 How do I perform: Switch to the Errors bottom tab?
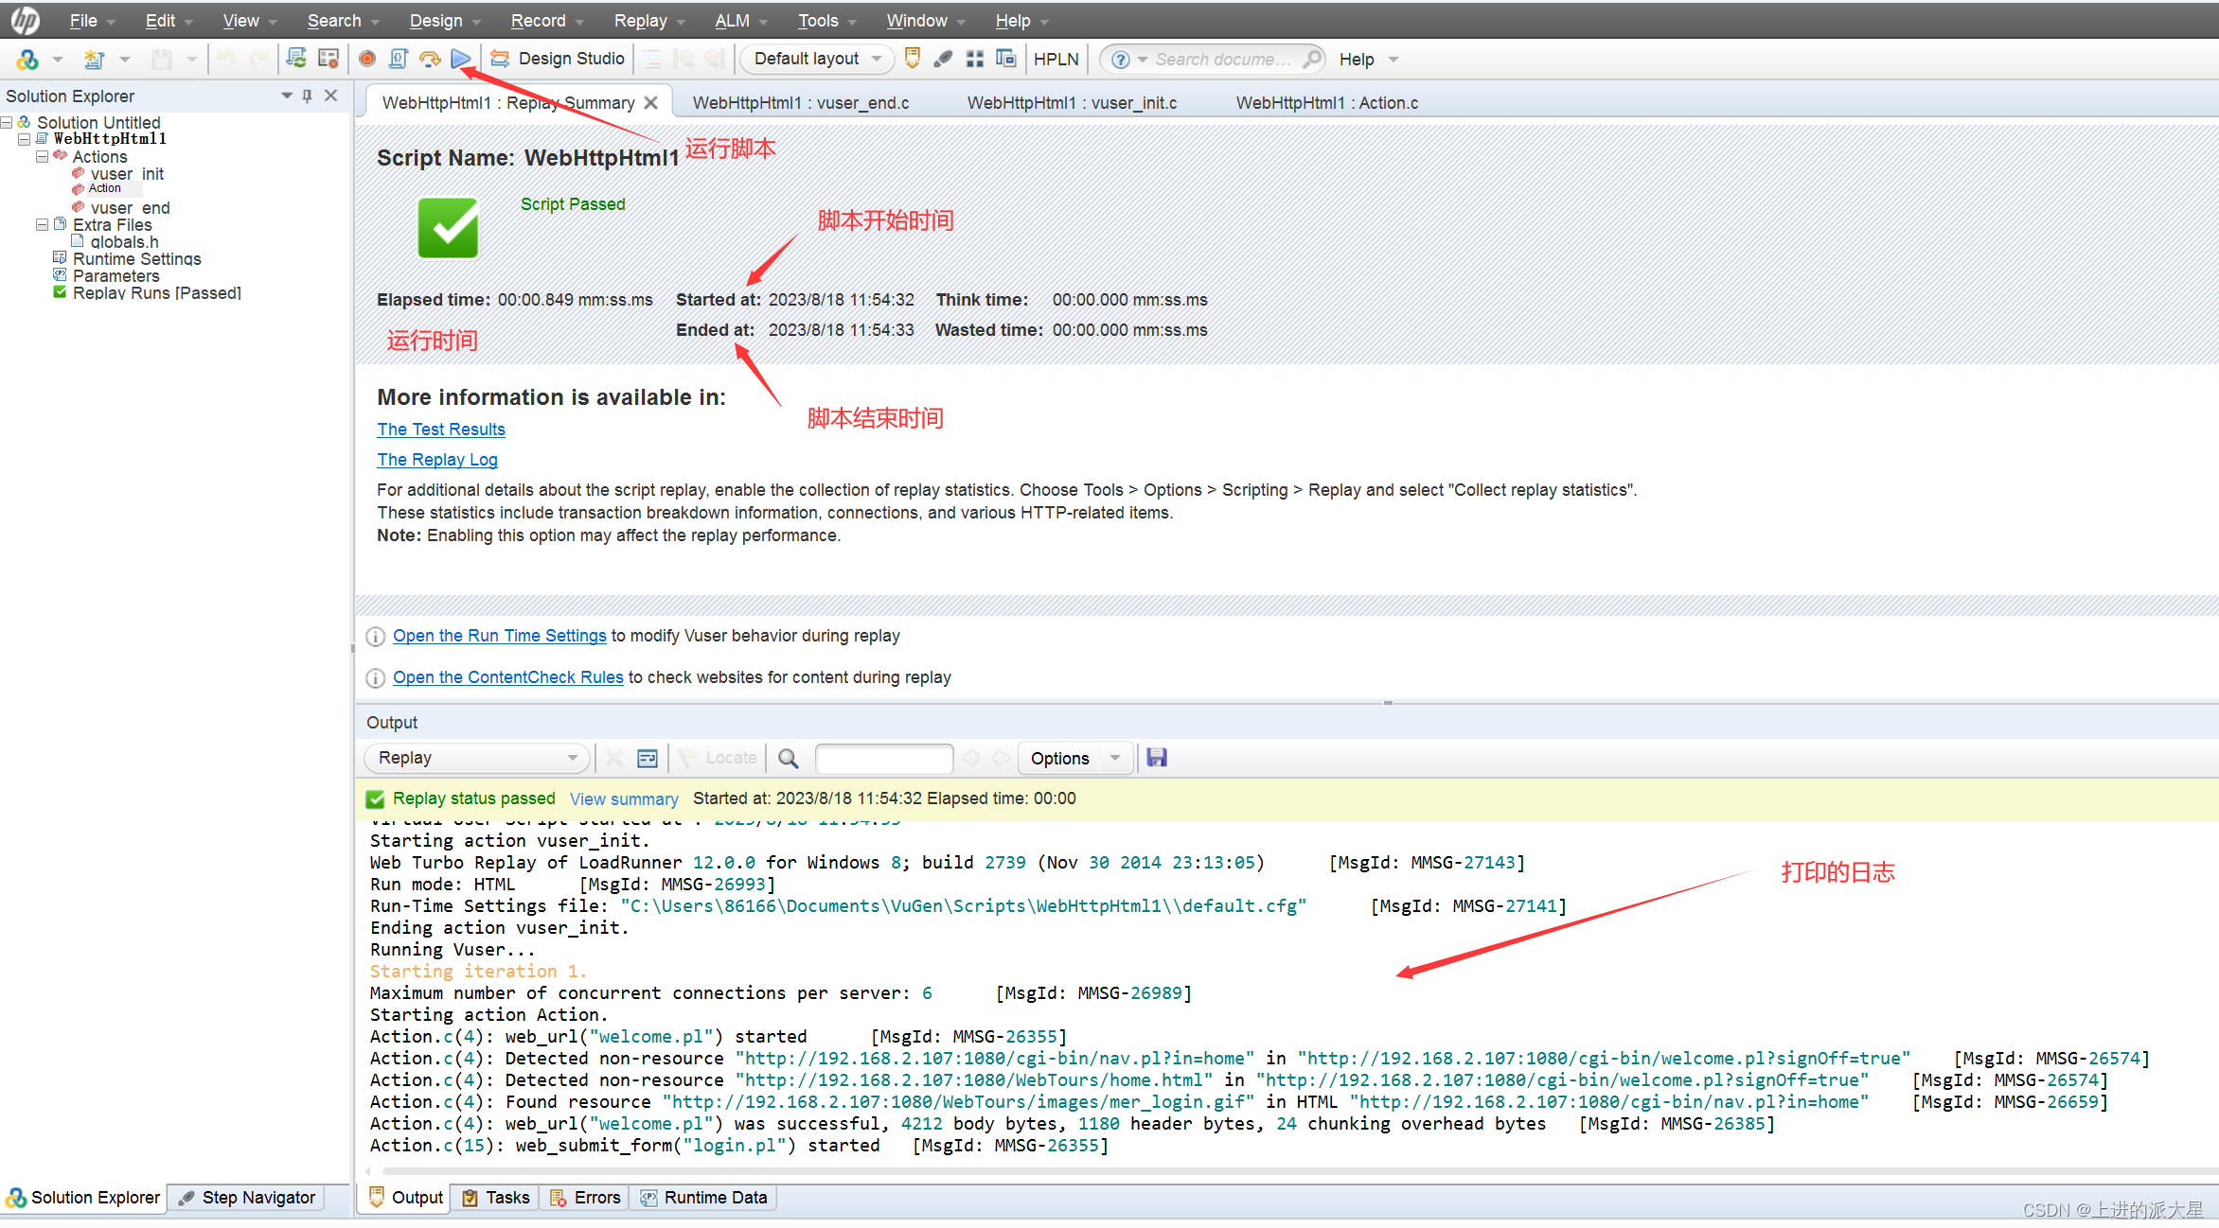[587, 1197]
